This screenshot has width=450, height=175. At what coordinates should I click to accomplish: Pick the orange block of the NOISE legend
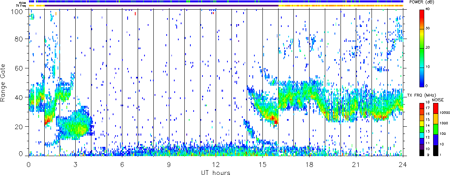436,119
